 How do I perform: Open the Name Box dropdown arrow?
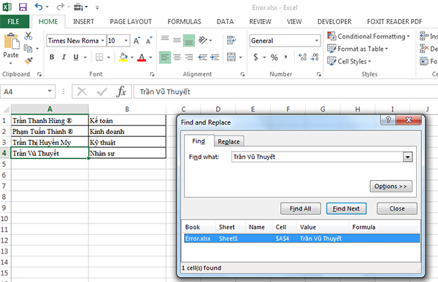[x=50, y=91]
